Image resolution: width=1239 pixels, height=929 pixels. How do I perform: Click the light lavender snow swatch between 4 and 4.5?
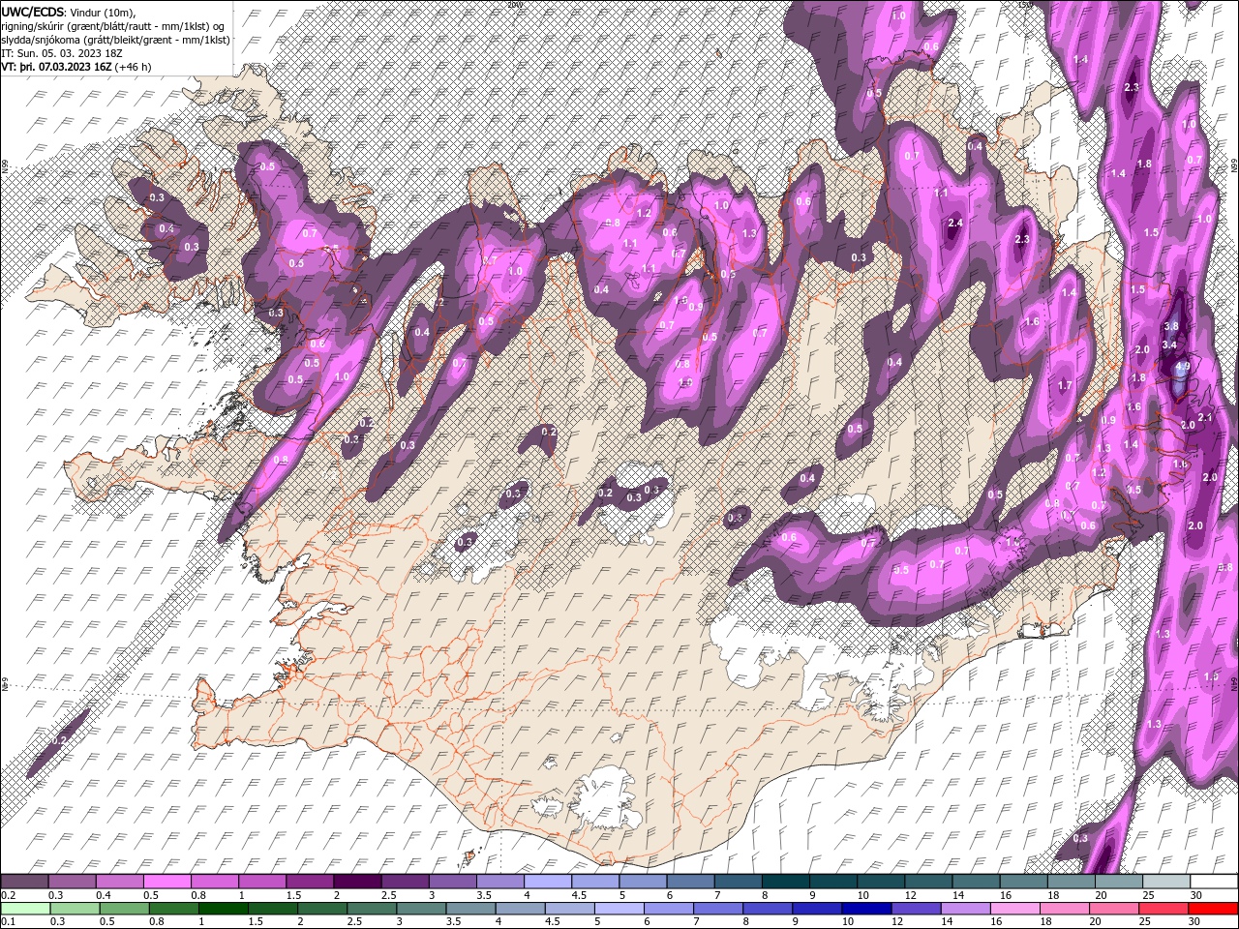pos(547,882)
